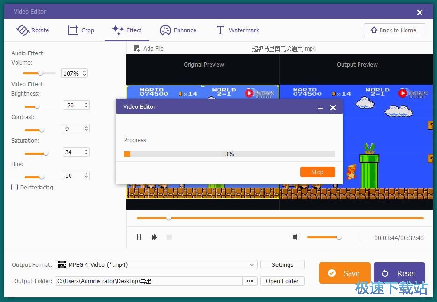The width and height of the screenshot is (437, 302).
Task: Close the progress dialog
Action: pos(333,107)
